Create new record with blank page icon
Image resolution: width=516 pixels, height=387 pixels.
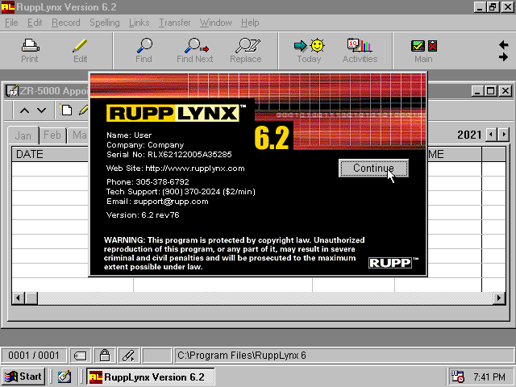(x=67, y=110)
